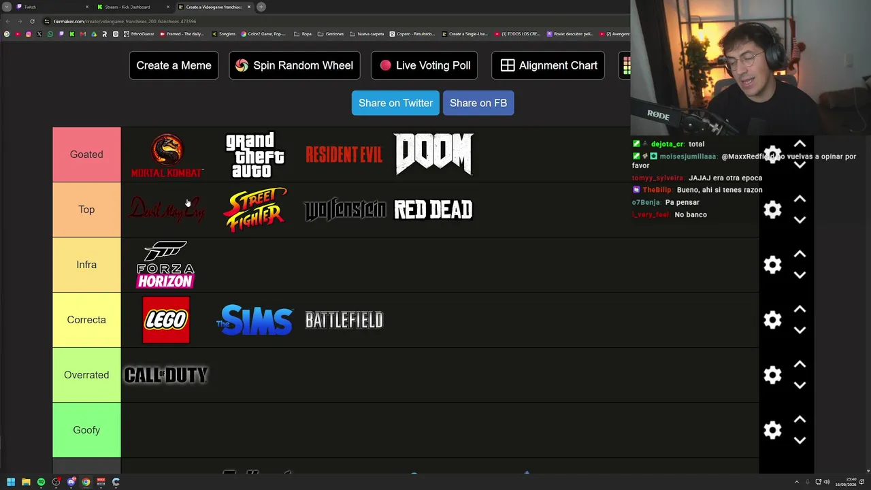Click the Overrated tier label
This screenshot has height=490, width=871.
point(86,375)
